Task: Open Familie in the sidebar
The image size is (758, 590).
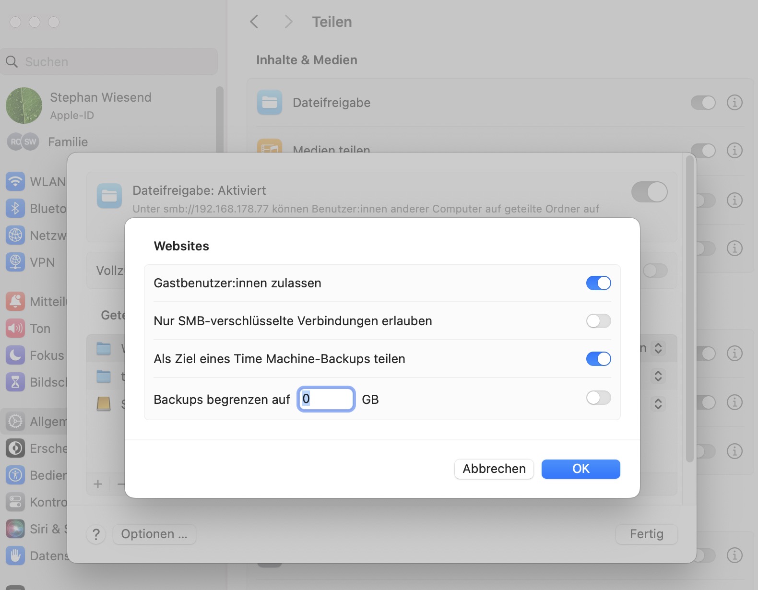Action: pos(68,142)
